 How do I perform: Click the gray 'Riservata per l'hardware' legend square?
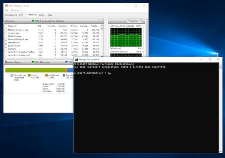click(x=12, y=75)
